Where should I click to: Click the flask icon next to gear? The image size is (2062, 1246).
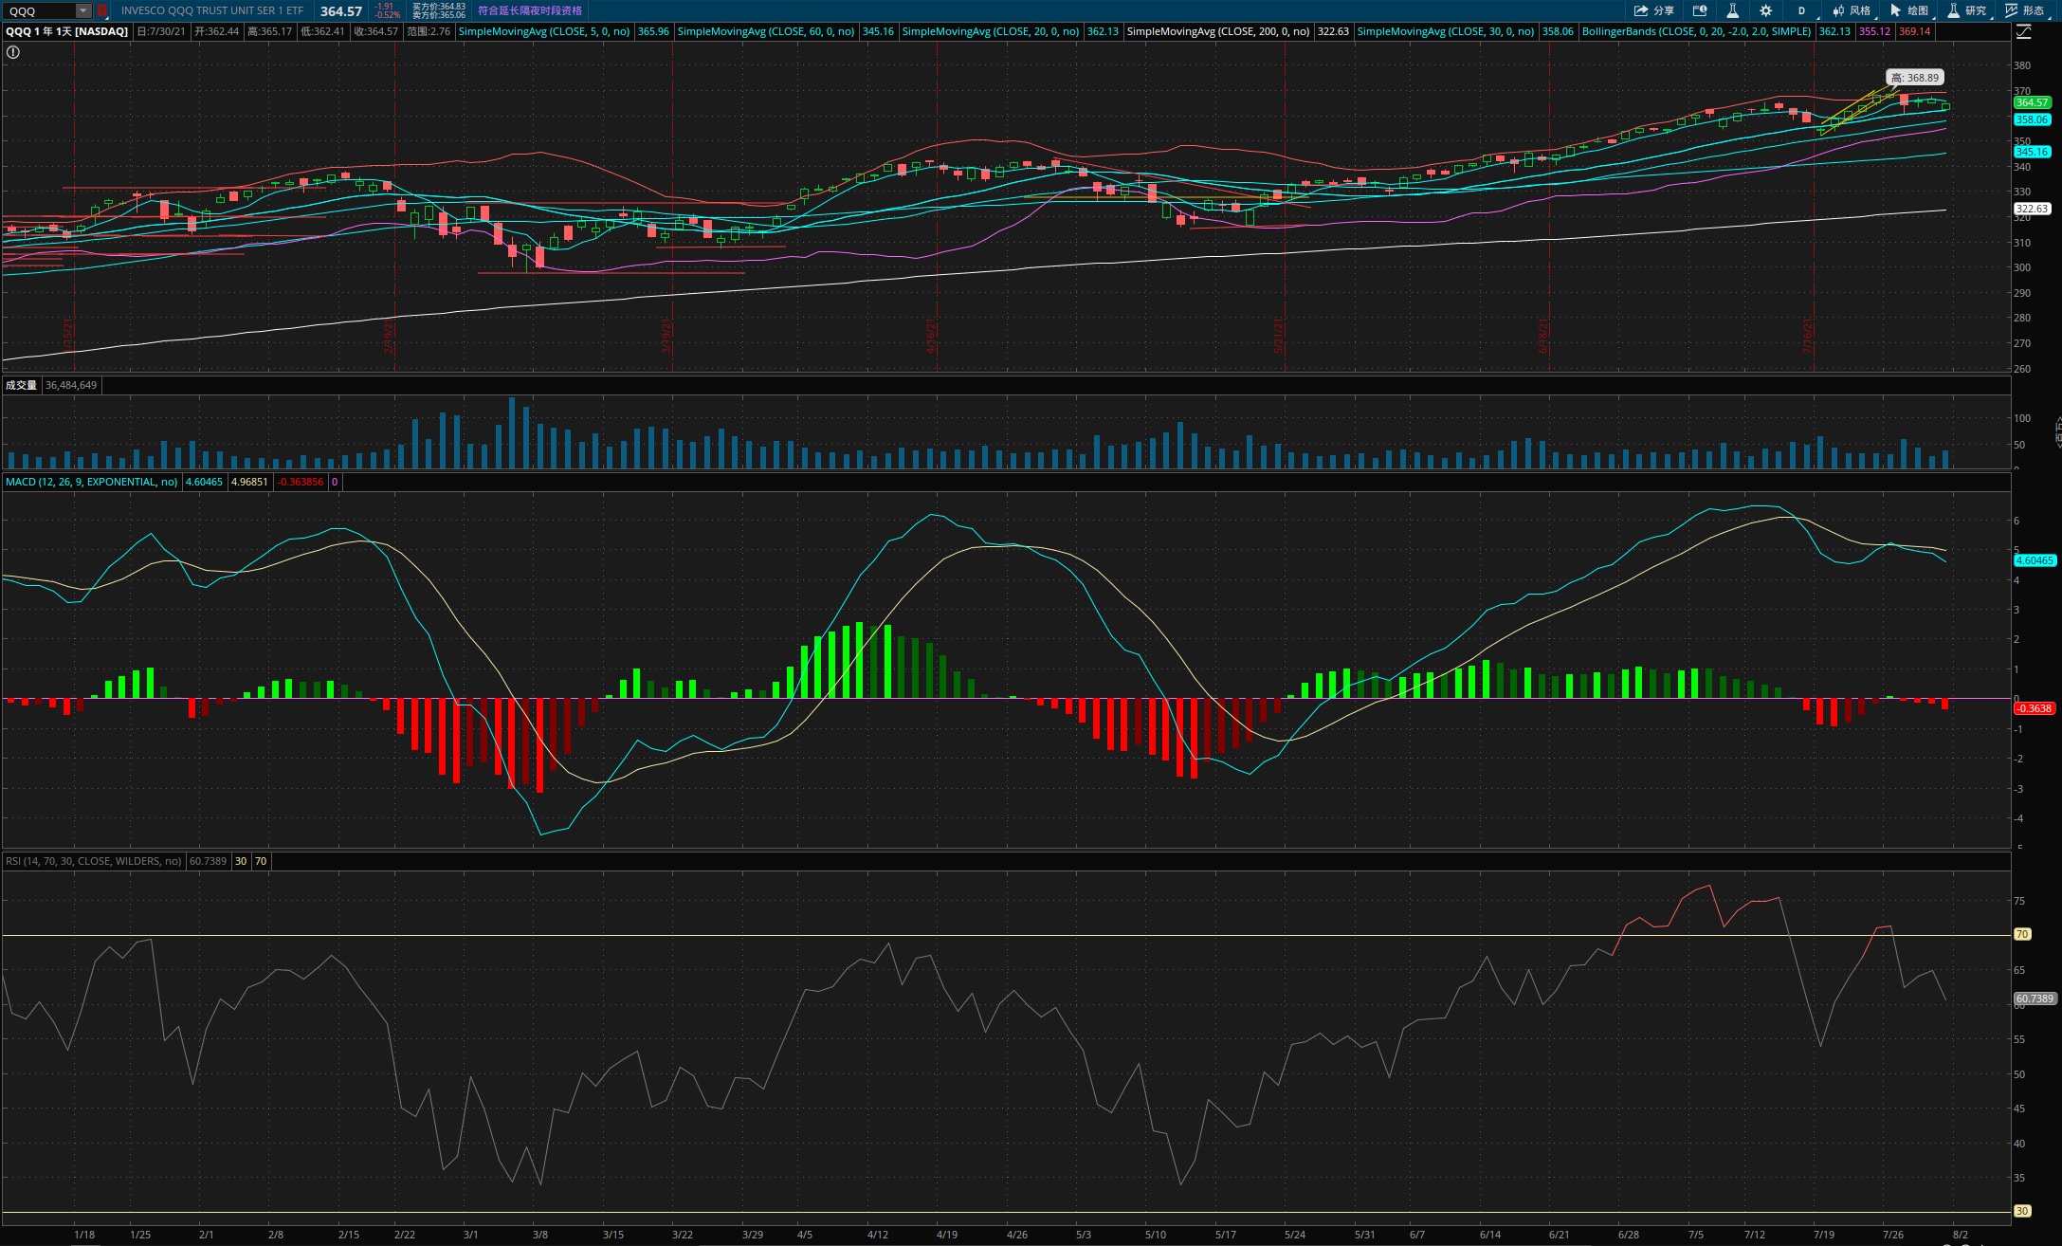tap(1732, 11)
